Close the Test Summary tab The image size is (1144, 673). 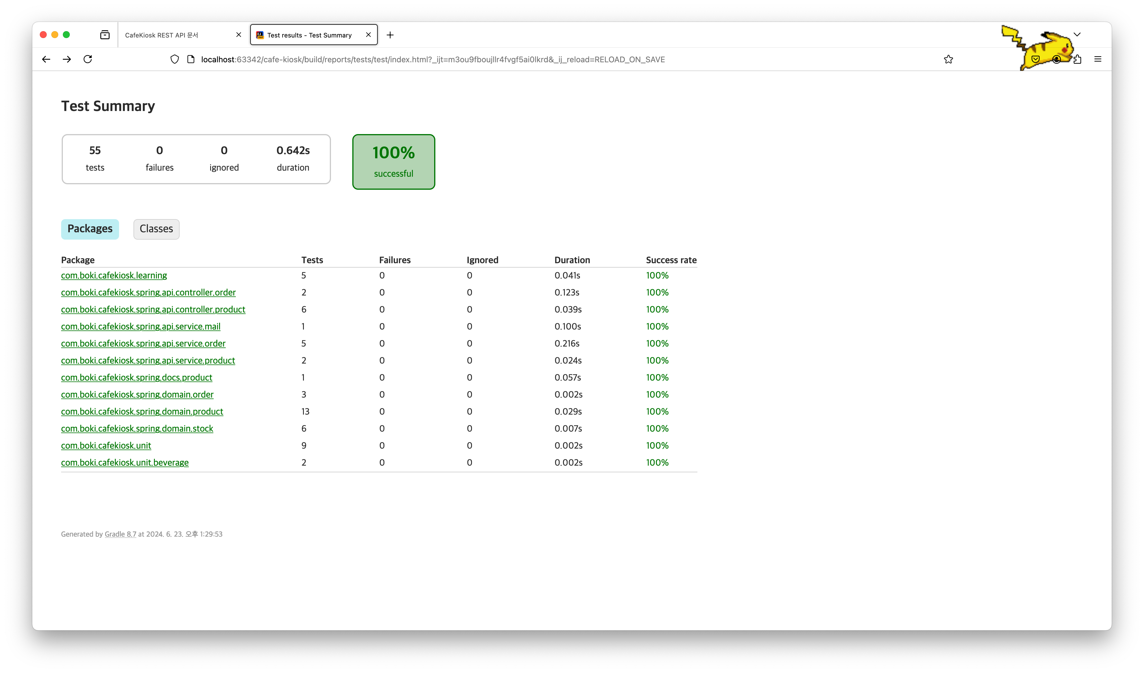(368, 35)
